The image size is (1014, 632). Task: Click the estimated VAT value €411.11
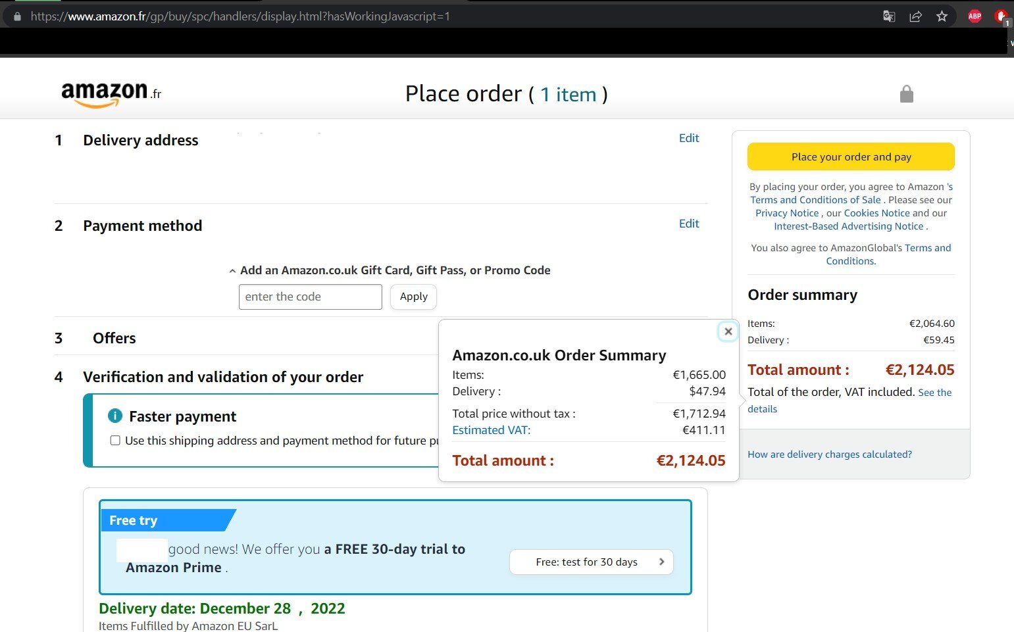click(x=703, y=430)
